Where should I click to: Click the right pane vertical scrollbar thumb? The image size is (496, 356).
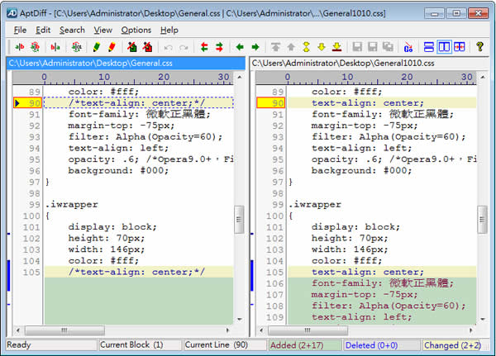tap(482, 220)
